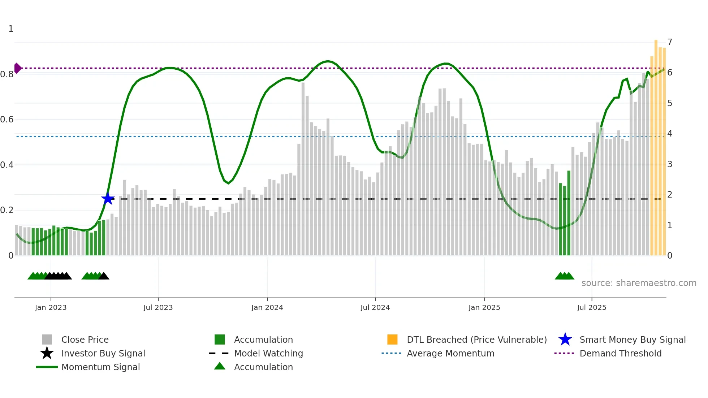This screenshot has height=398, width=708.
Task: Click the Jul 2024 x-axis label
Action: coord(375,307)
